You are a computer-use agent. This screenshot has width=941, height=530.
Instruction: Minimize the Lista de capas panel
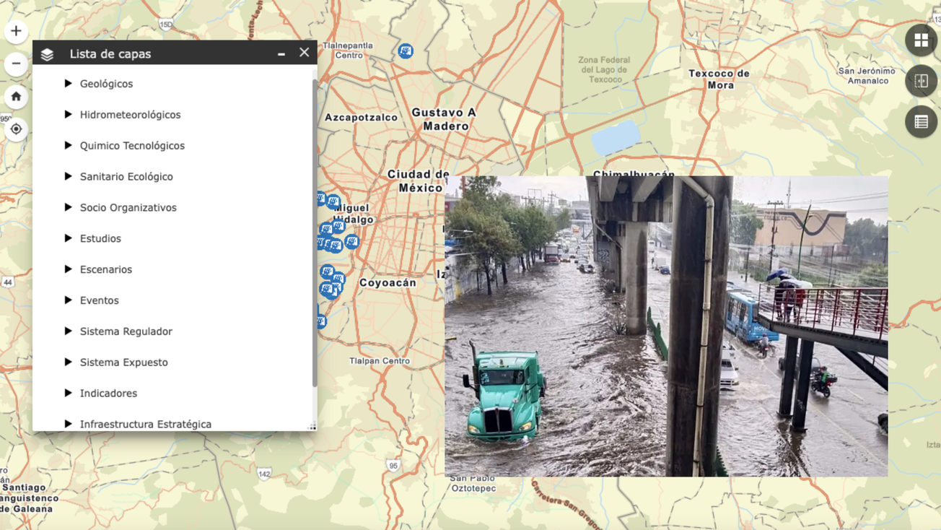(281, 54)
